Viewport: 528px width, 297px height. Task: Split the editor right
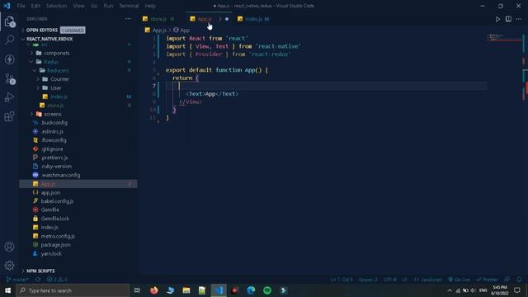(508, 19)
